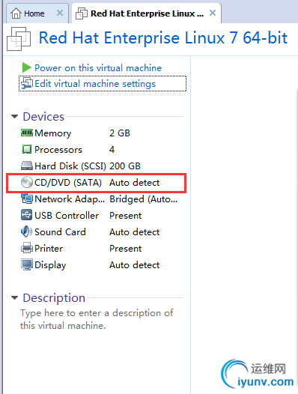Click the Display monitor icon
298x394 pixels.
point(27,264)
